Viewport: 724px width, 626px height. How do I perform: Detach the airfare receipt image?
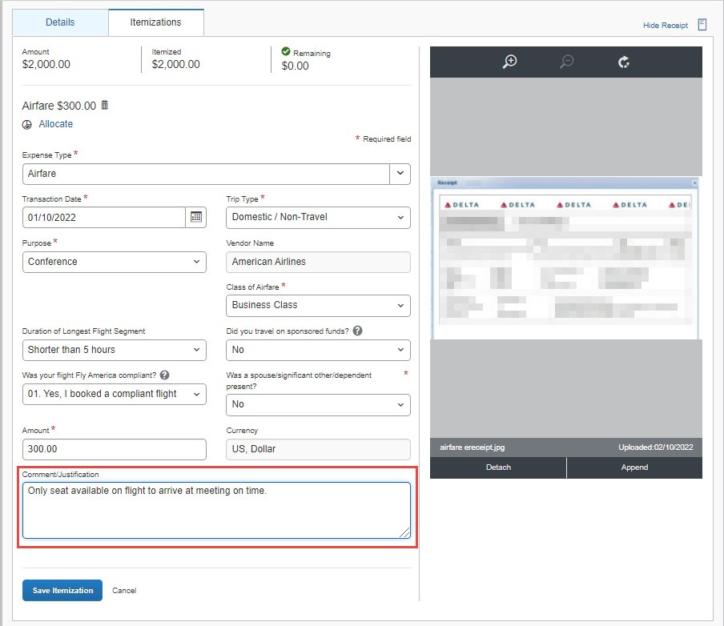pyautogui.click(x=498, y=467)
